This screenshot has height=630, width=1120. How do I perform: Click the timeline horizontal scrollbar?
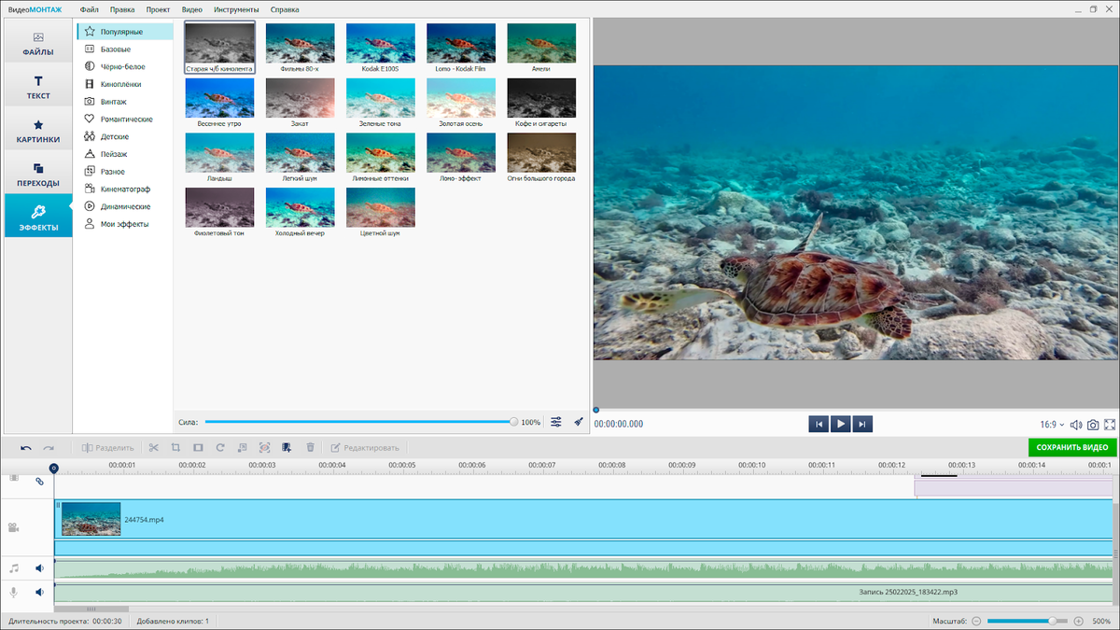click(x=91, y=609)
